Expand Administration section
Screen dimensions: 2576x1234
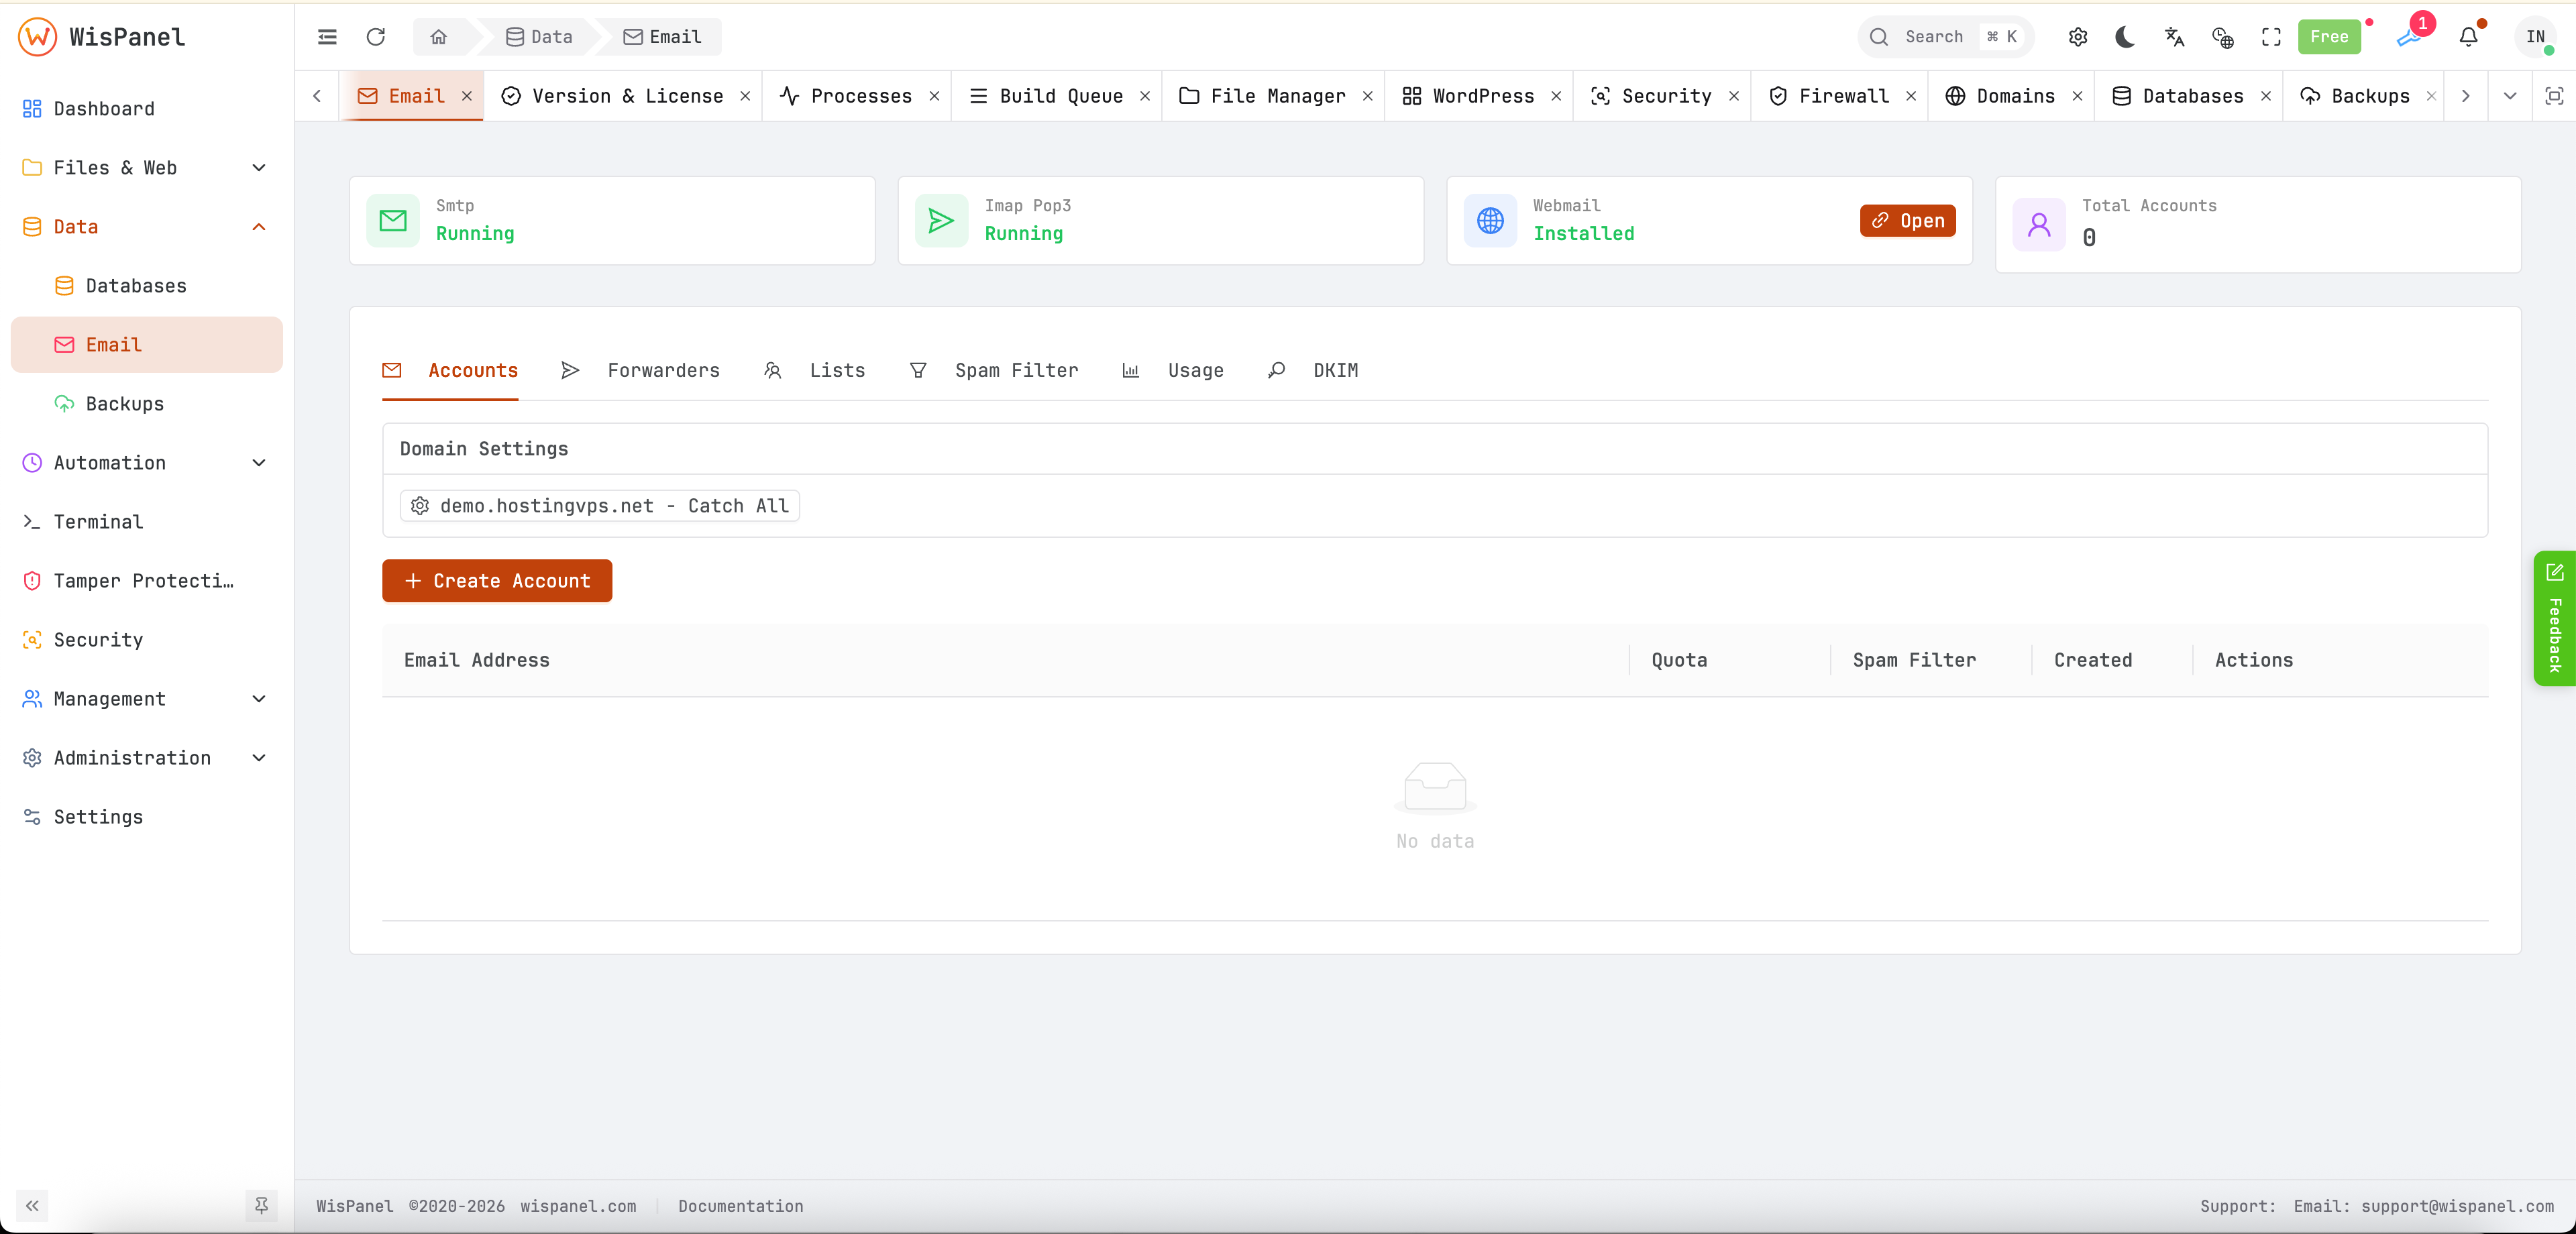[147, 757]
